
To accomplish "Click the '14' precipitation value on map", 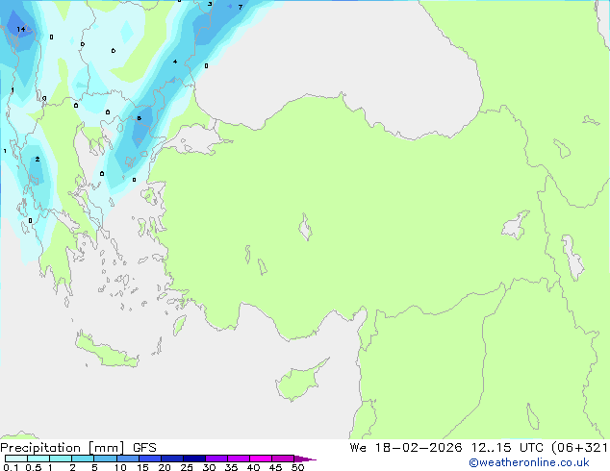I will tap(21, 29).
